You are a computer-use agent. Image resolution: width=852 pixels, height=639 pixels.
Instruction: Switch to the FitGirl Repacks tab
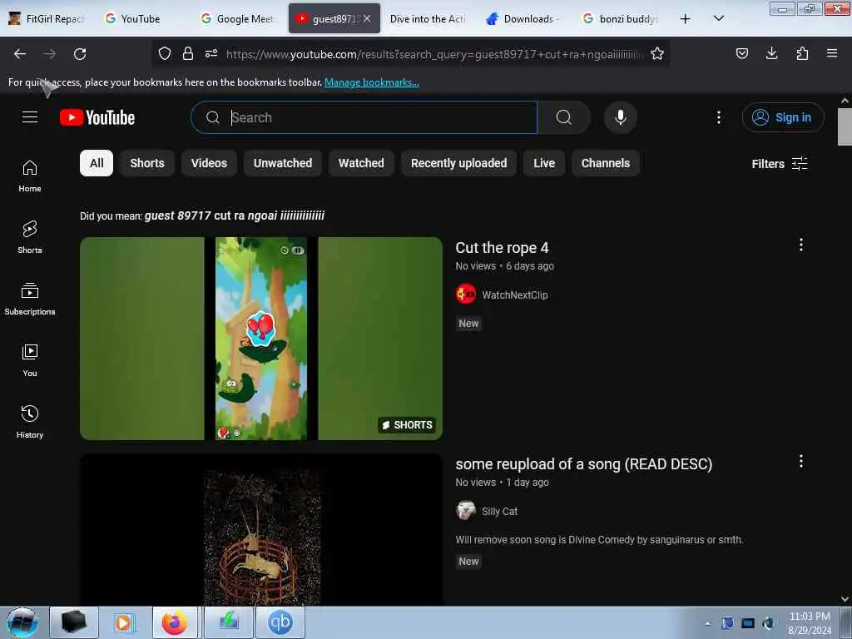[x=47, y=18]
